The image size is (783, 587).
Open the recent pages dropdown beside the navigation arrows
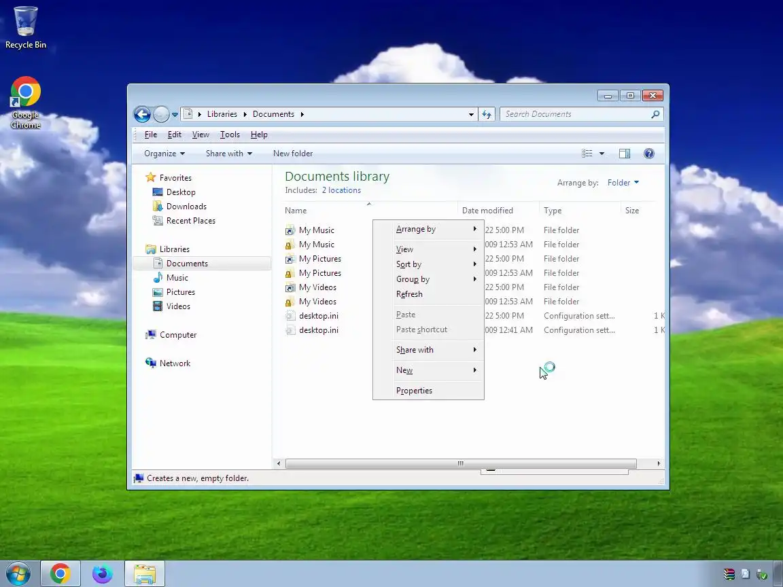tap(175, 114)
